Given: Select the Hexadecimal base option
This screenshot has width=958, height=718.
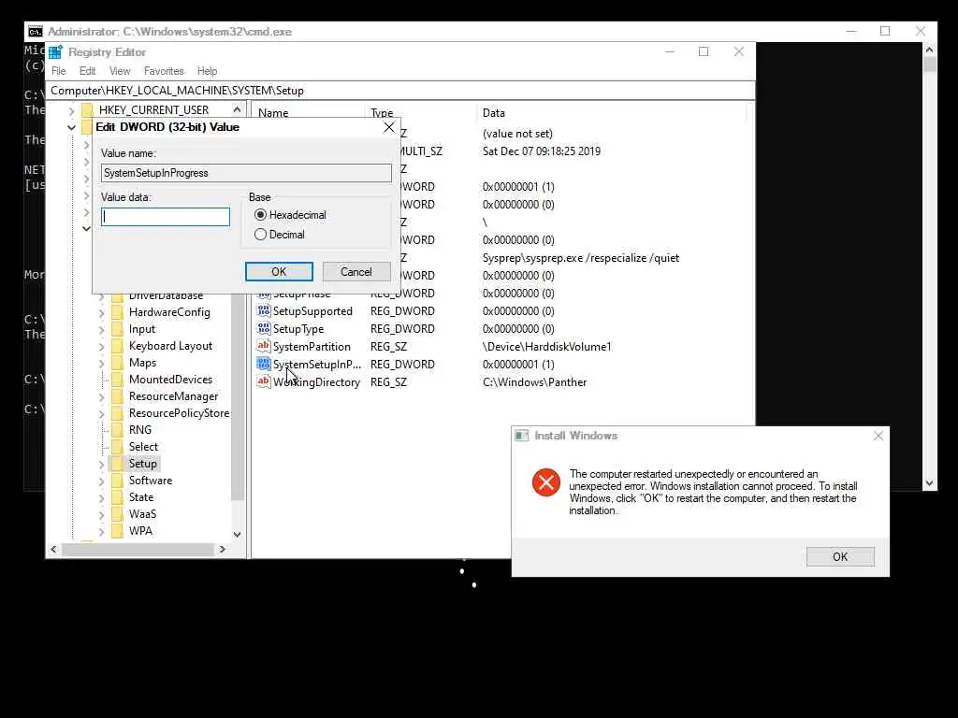Looking at the screenshot, I should coord(261,215).
